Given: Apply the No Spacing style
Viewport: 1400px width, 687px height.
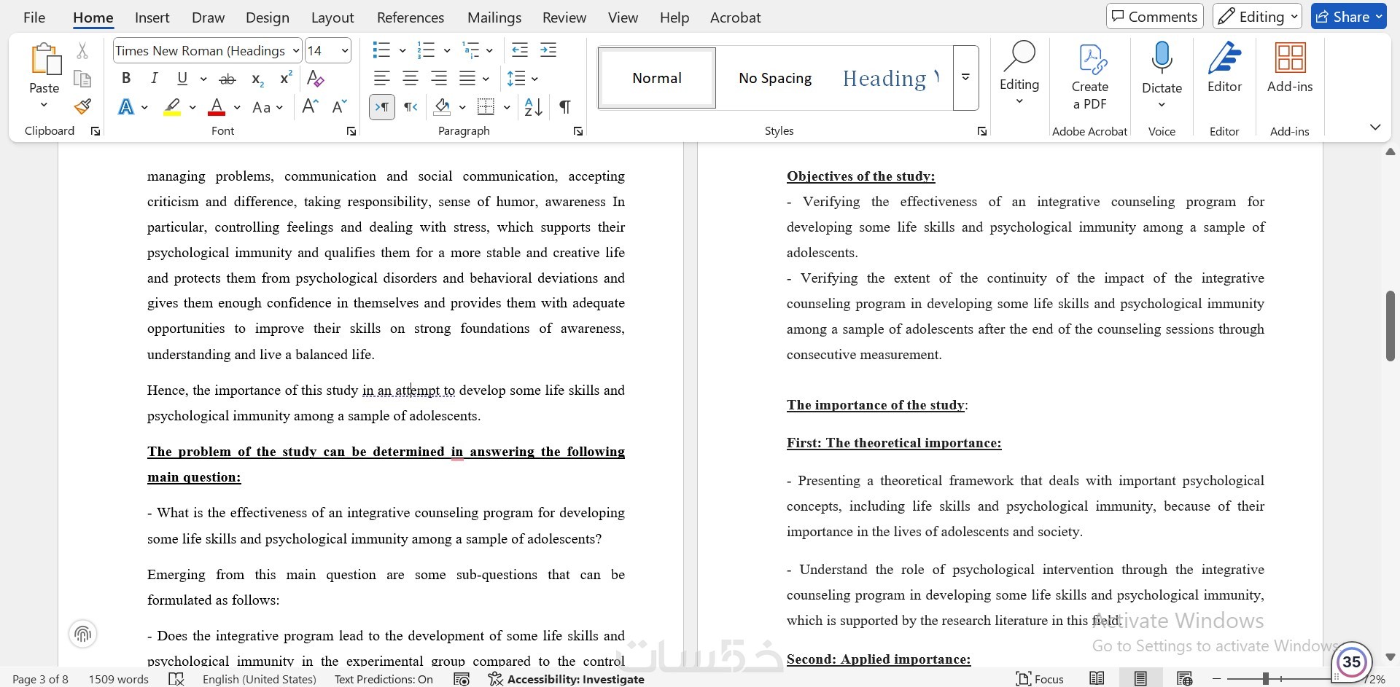Looking at the screenshot, I should (775, 78).
